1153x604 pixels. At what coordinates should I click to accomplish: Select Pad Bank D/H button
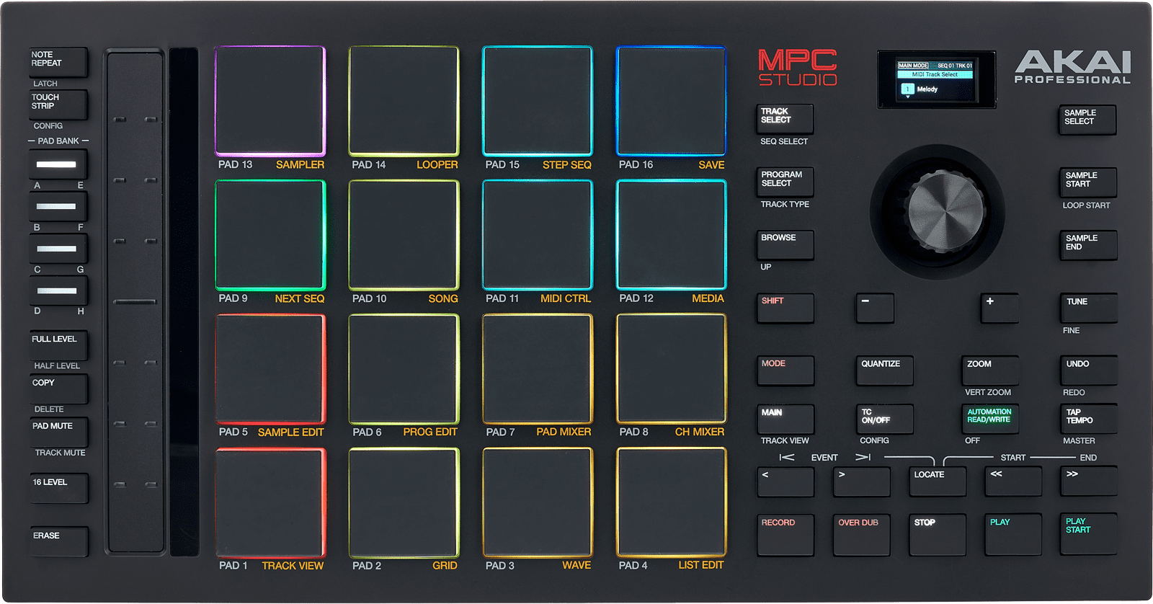pyautogui.click(x=58, y=291)
